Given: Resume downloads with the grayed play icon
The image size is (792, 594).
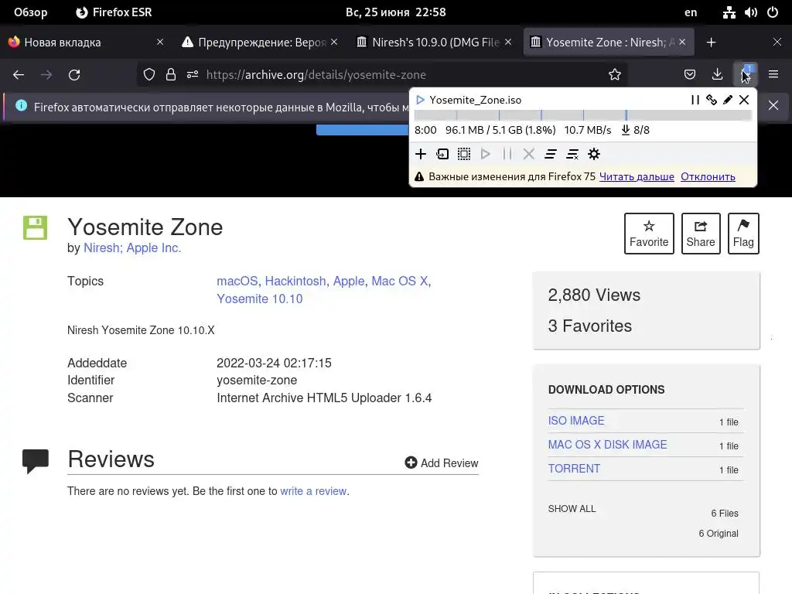Looking at the screenshot, I should point(486,154).
